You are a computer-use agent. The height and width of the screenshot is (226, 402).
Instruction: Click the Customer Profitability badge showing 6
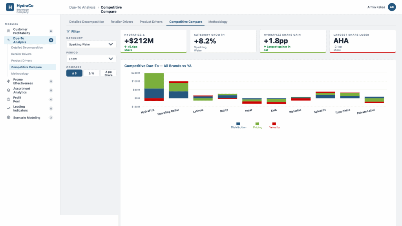pyautogui.click(x=51, y=31)
